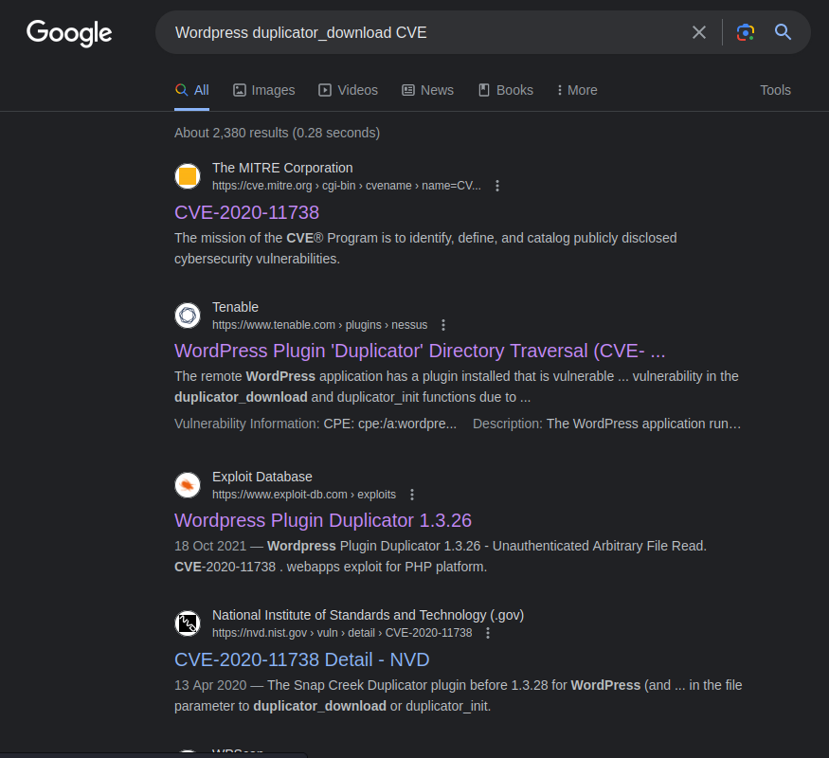Expand the More search options menu
Image resolution: width=829 pixels, height=758 pixels.
577,90
